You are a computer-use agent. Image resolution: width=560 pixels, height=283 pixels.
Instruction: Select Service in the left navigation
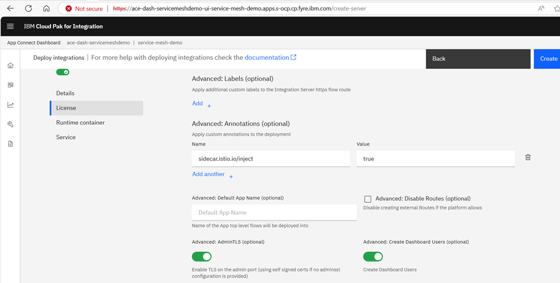tap(66, 137)
